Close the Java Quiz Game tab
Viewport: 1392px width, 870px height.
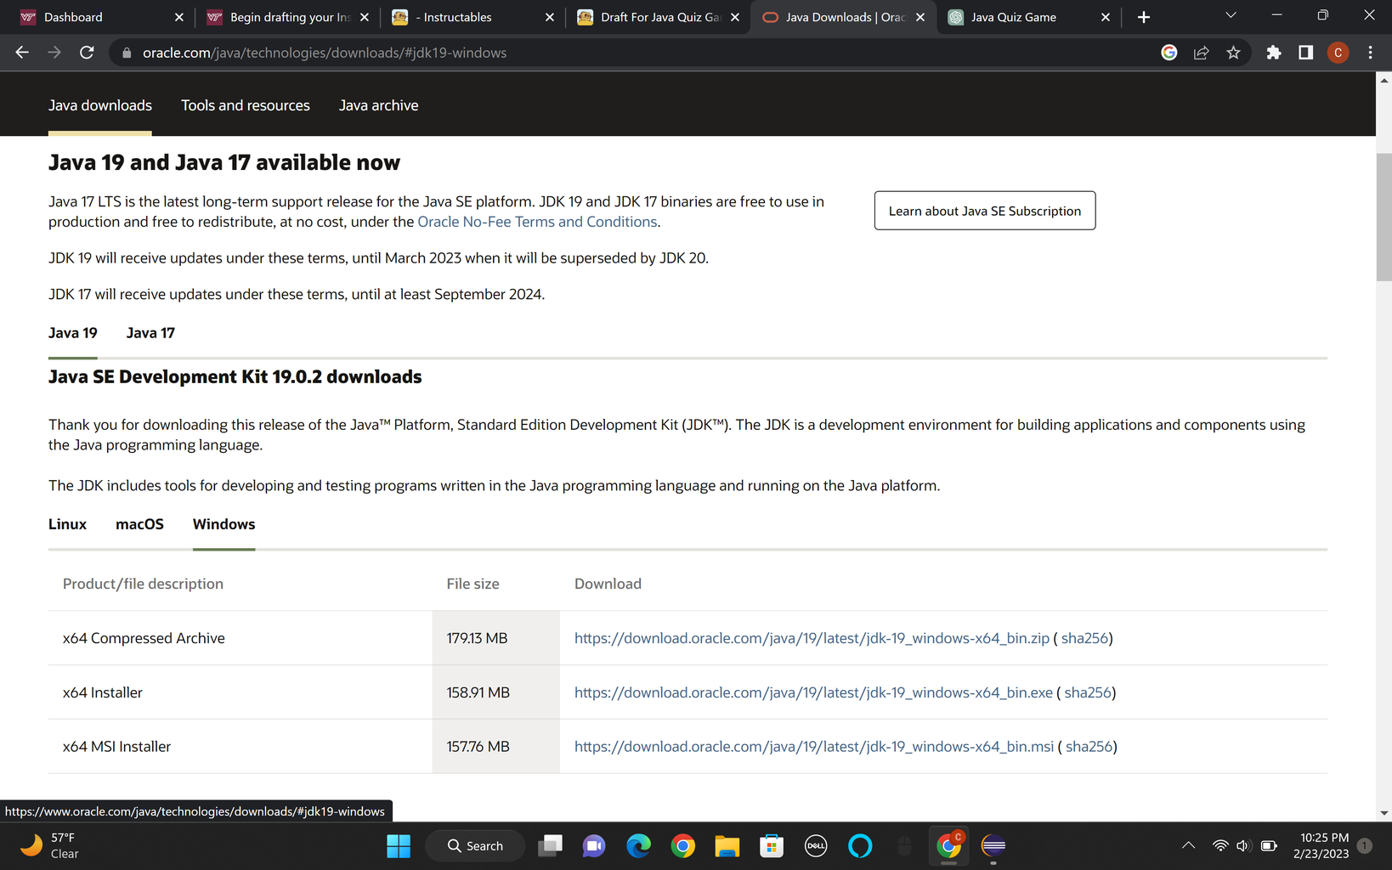[1106, 17]
